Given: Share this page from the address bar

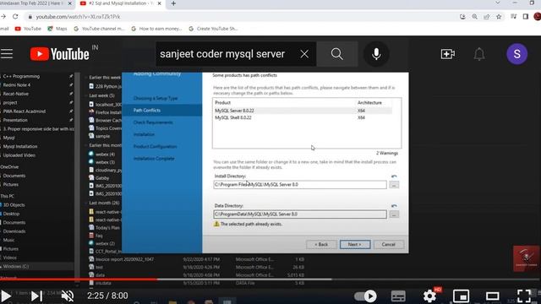Looking at the screenshot, I should (x=487, y=17).
